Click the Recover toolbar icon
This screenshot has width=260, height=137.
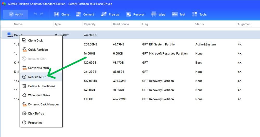tap(129, 14)
